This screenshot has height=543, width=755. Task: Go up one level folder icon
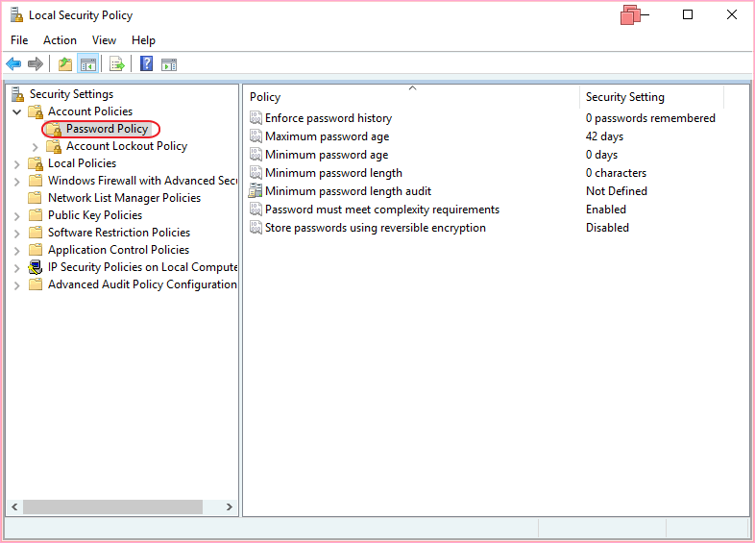[x=65, y=63]
